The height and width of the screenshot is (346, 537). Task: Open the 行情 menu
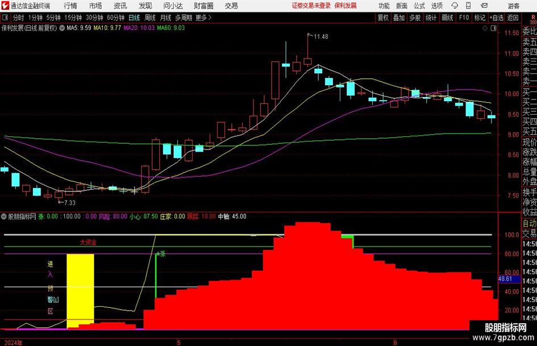[70, 6]
